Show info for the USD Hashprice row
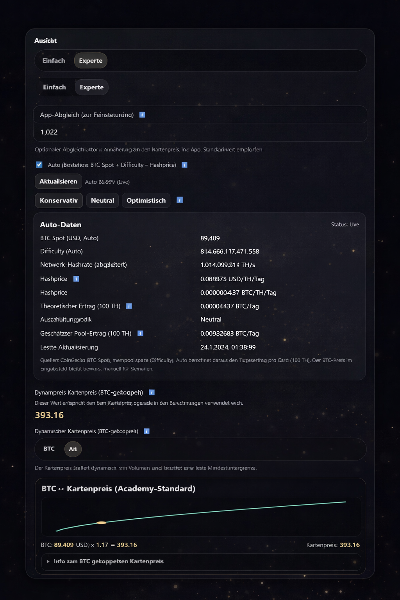The image size is (400, 600). (76, 279)
